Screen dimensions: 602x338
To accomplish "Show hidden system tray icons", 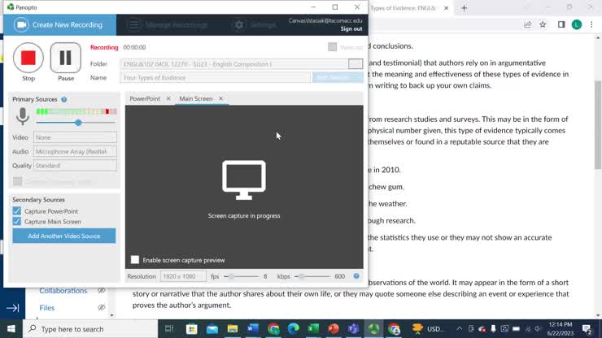I will pos(459,329).
